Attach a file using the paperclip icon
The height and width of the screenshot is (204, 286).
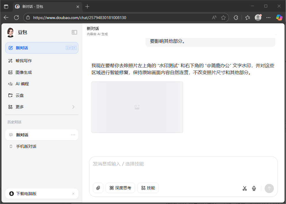click(x=98, y=188)
